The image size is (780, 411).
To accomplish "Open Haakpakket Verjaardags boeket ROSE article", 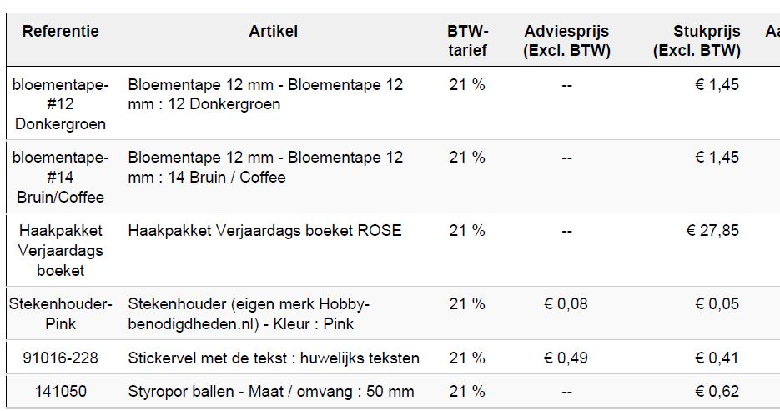I will point(264,231).
